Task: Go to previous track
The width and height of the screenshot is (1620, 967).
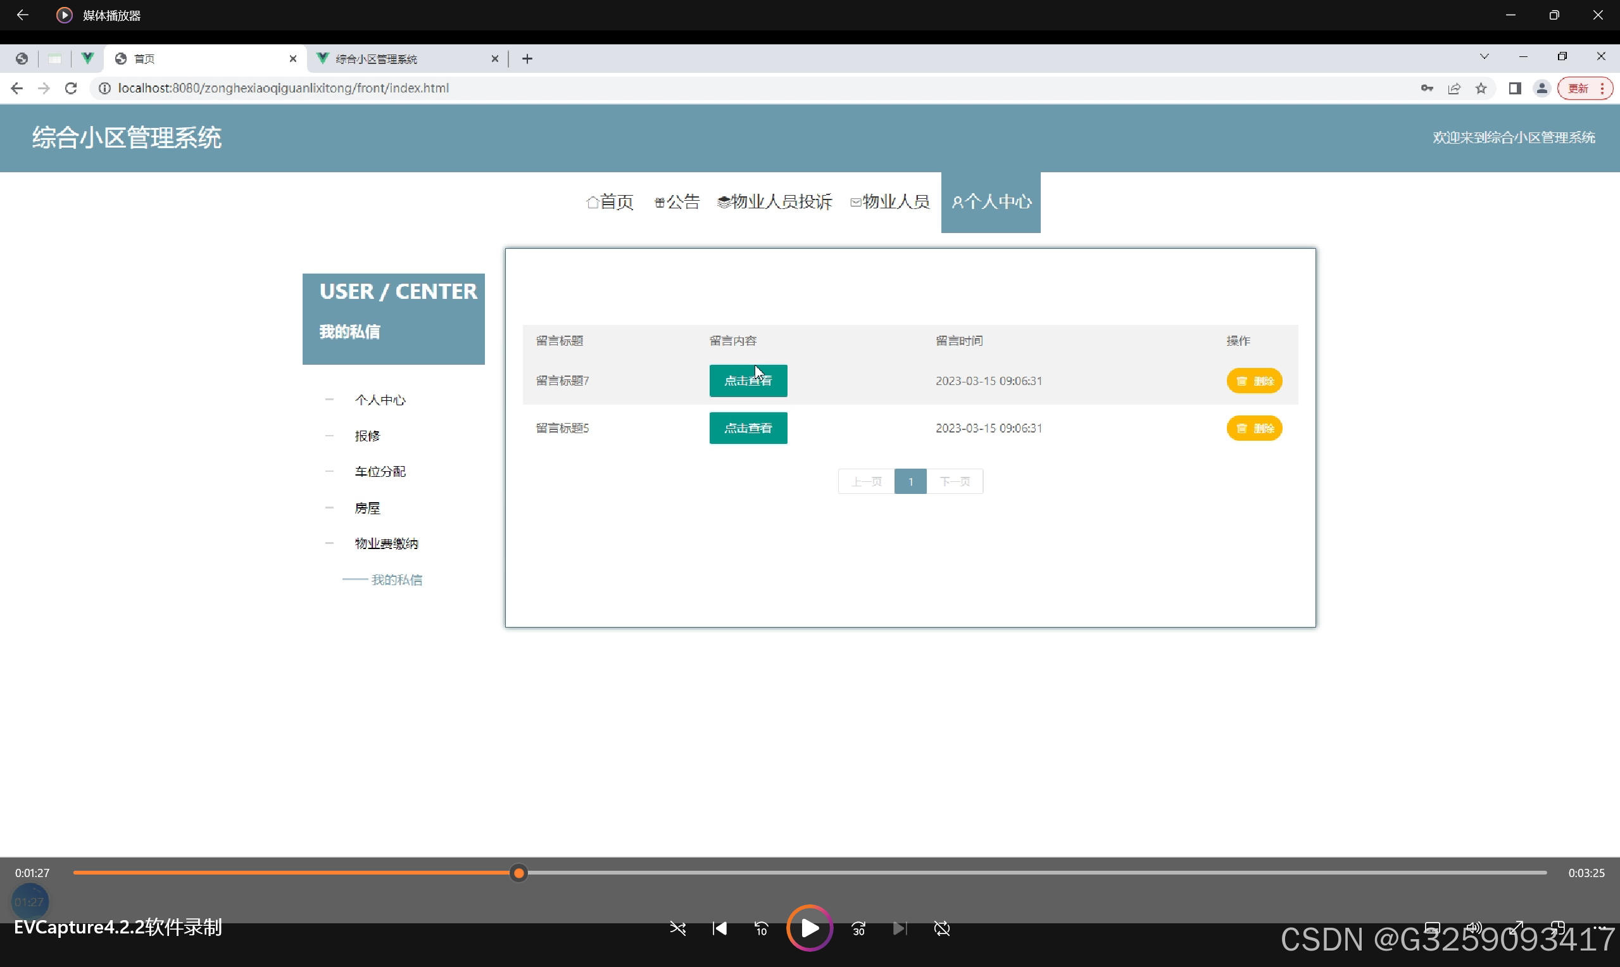Action: click(x=719, y=928)
